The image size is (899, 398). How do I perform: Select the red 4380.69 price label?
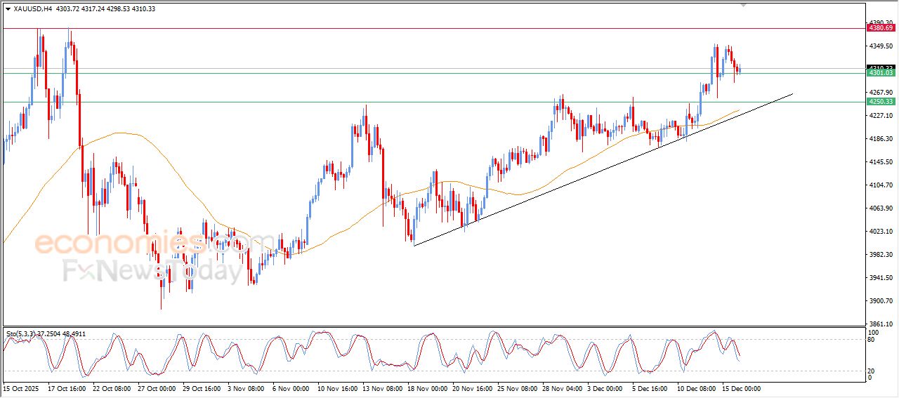[881, 28]
